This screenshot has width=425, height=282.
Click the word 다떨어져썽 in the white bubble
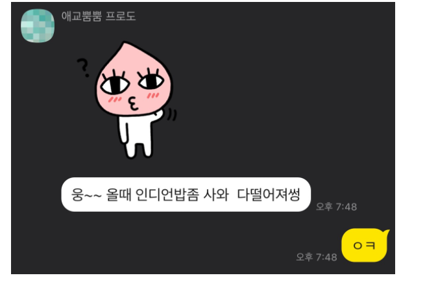coord(269,194)
